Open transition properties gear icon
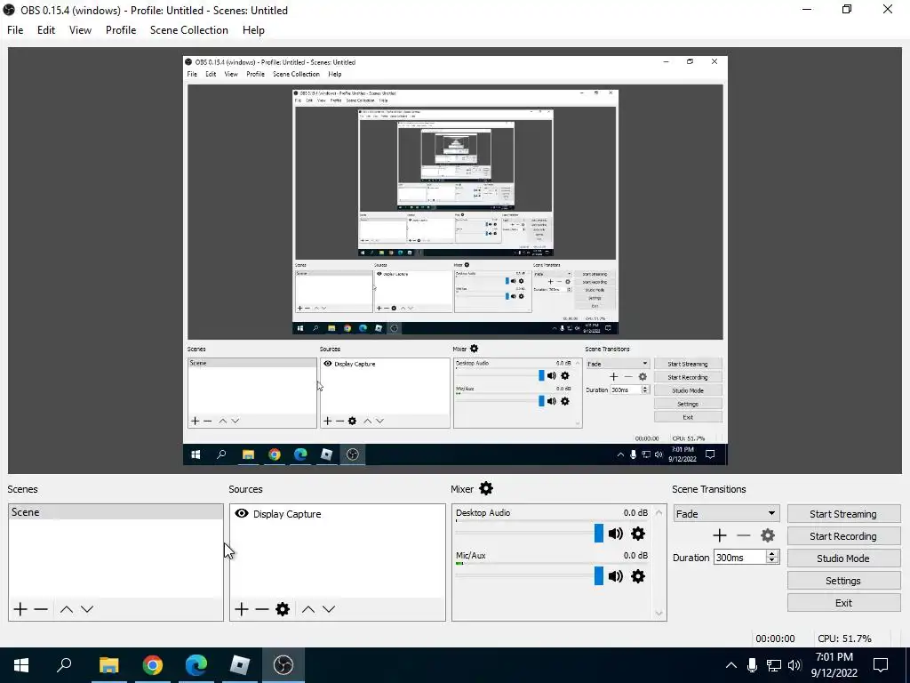 [x=768, y=535]
